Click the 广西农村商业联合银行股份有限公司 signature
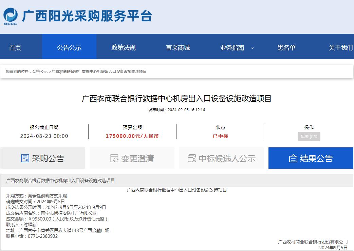The width and height of the screenshot is (354, 251). [313, 242]
